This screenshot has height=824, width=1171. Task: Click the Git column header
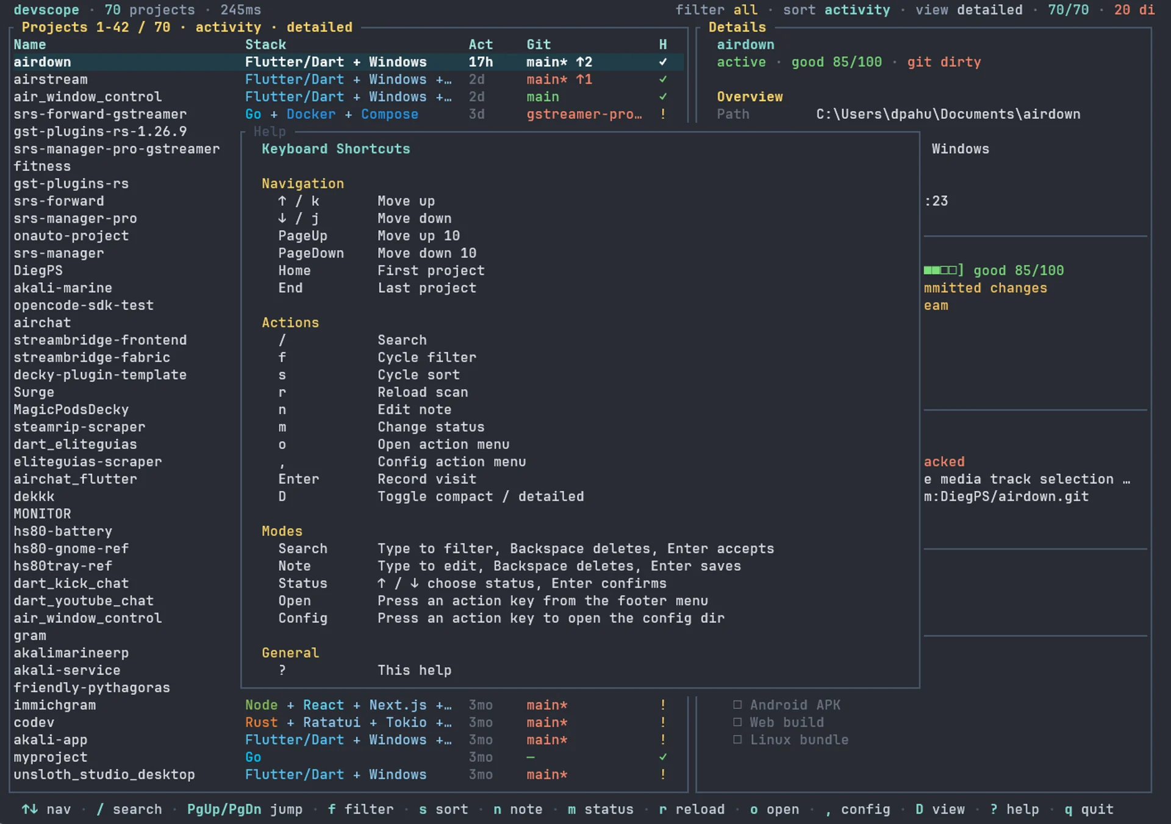coord(539,45)
